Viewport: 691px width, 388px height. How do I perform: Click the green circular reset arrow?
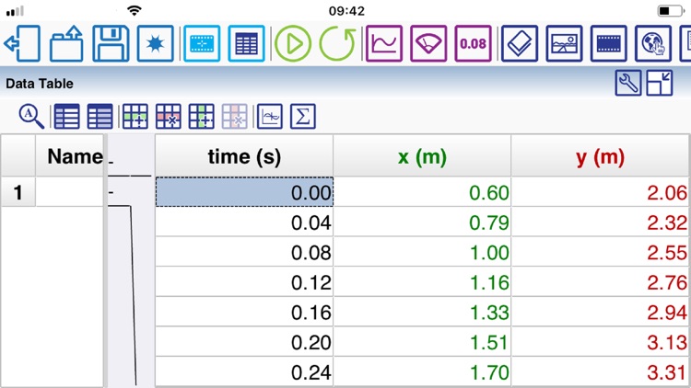pos(337,43)
